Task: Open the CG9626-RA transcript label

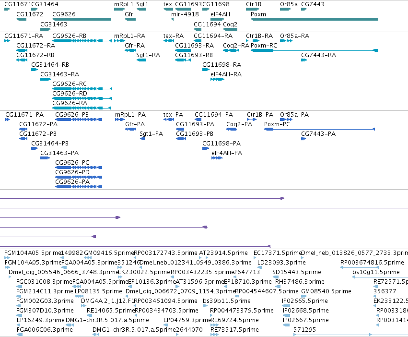Action: point(70,103)
